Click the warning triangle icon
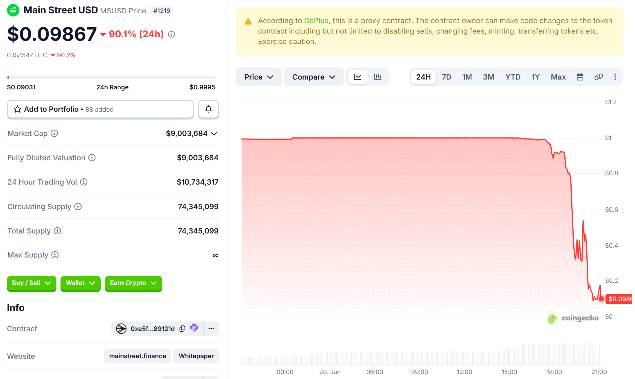635x379 pixels. 248,21
